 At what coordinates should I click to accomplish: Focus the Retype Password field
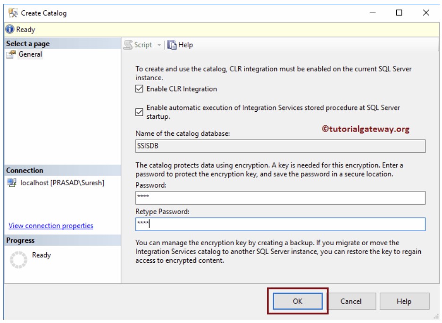tap(280, 224)
